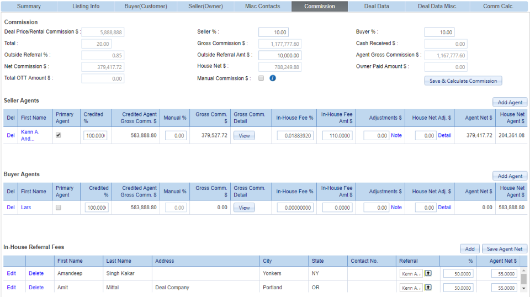
Task: Open House Net Adj. Detail for Lars
Action: [444, 208]
